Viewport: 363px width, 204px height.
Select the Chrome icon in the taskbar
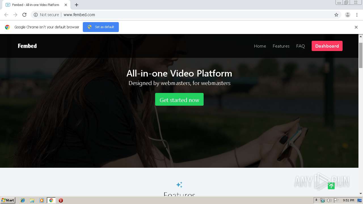point(51,200)
